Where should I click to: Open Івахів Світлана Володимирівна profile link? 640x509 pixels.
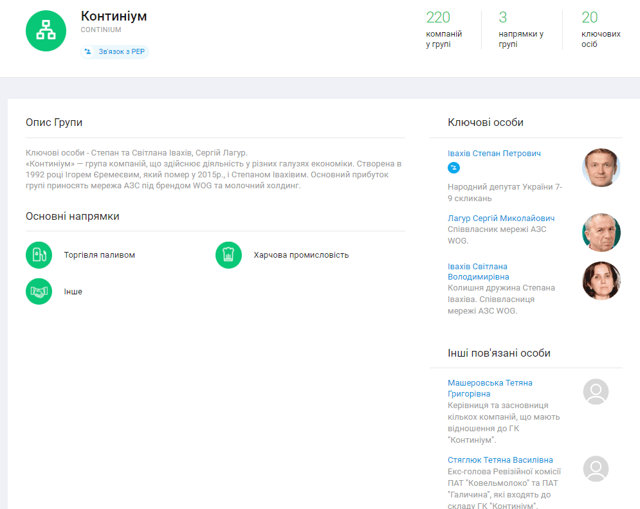(479, 272)
